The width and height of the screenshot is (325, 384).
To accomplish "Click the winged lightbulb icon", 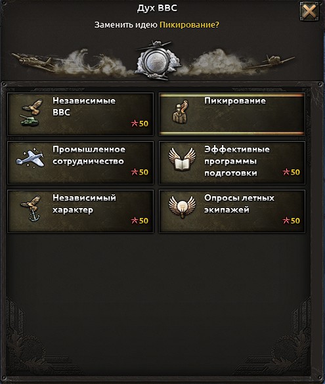I will click(183, 207).
